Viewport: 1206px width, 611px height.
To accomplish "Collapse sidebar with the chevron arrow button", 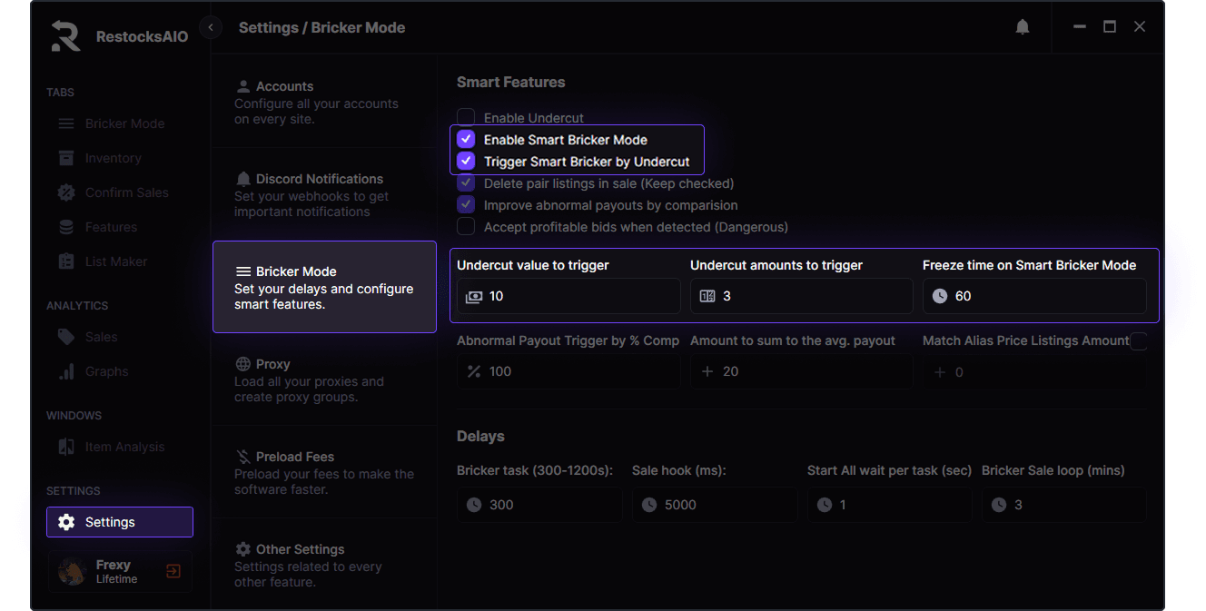I will tap(211, 27).
